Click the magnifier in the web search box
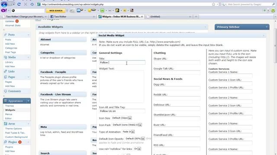277x155 pixels. 274,4
